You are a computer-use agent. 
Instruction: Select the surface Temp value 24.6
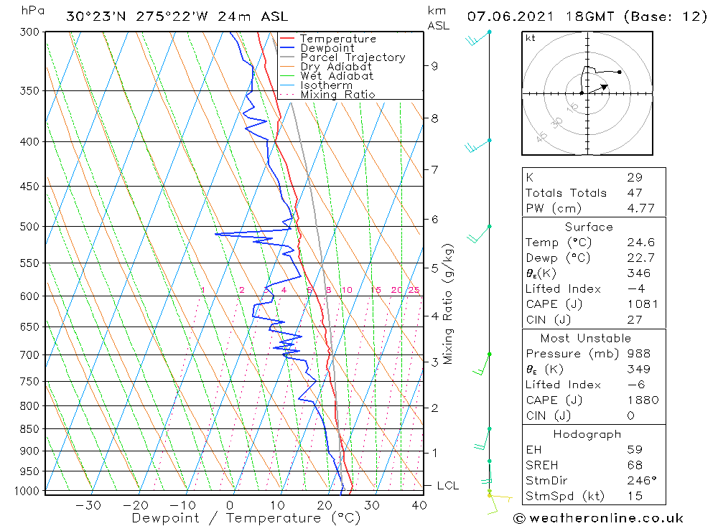pos(640,242)
